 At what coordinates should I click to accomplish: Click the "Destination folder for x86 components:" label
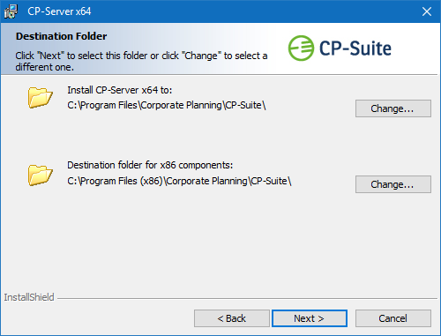tap(150, 165)
